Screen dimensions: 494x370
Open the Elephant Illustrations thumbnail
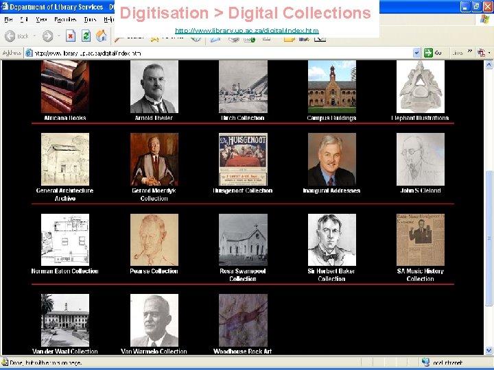click(421, 86)
